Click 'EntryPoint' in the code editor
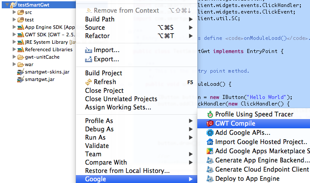 (x=262, y=51)
